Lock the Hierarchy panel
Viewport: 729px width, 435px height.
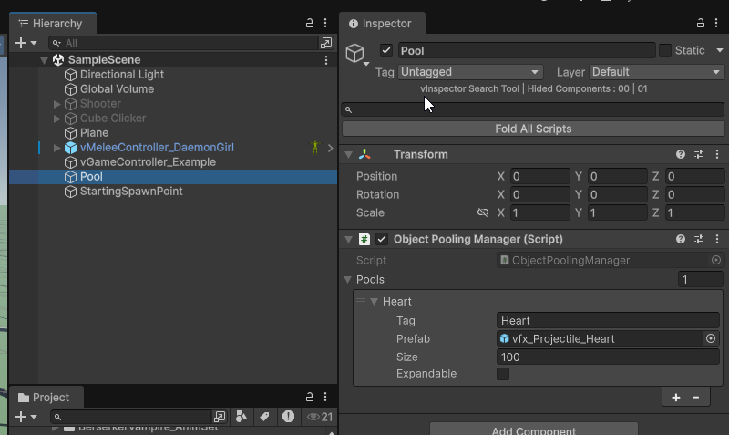(x=310, y=23)
